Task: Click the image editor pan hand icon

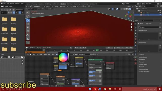Action: tap(22, 64)
